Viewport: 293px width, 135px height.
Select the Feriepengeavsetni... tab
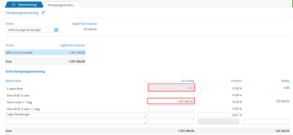coord(62,5)
